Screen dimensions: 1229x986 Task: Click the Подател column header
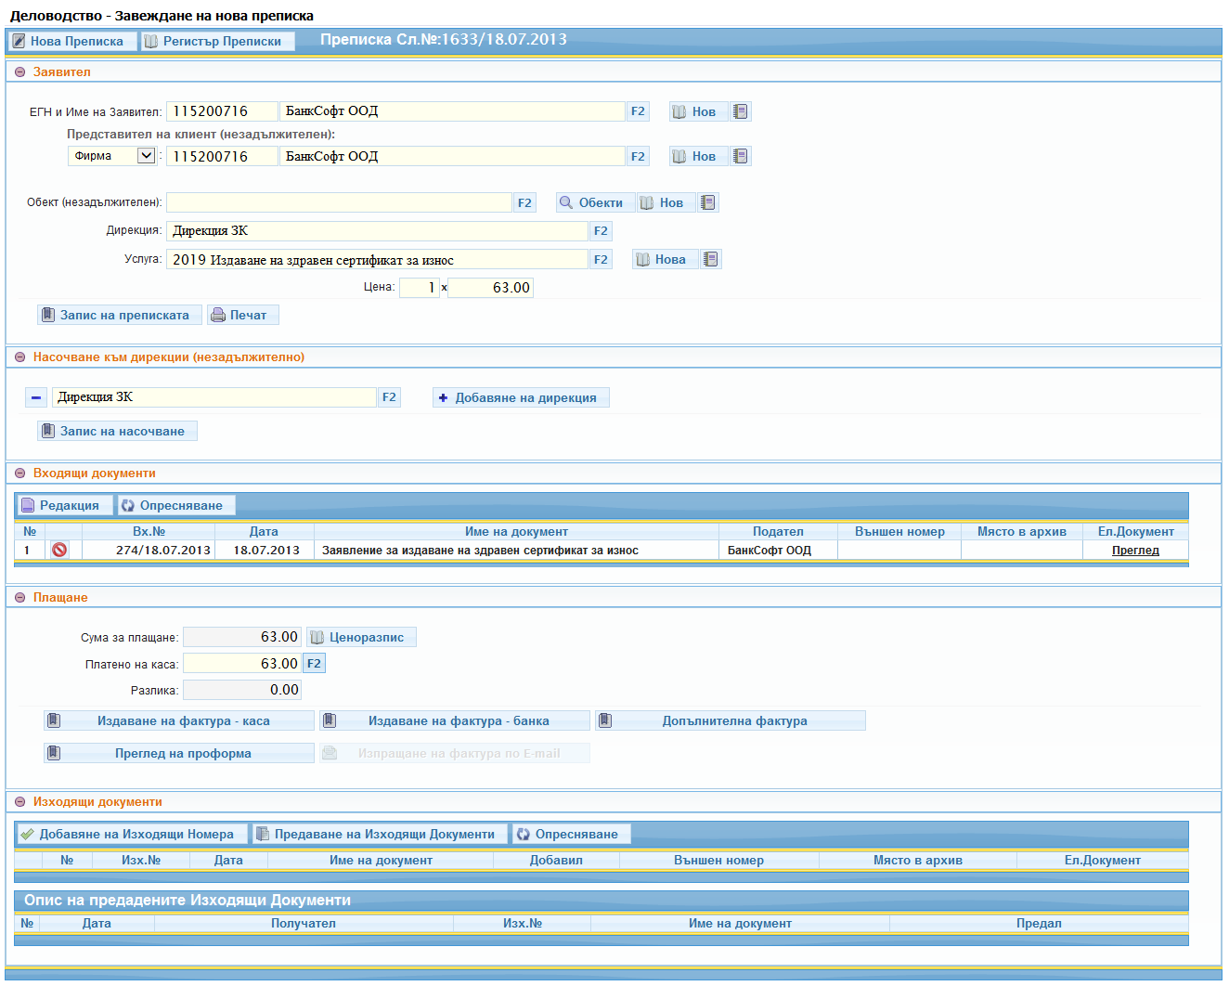(x=778, y=532)
